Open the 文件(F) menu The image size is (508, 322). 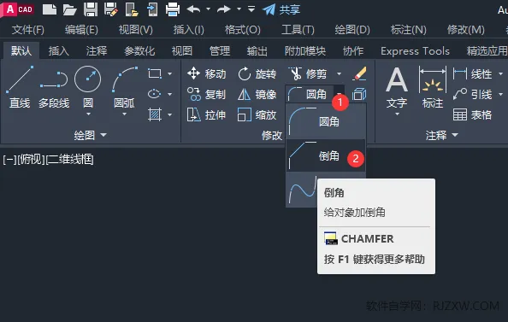tap(28, 30)
